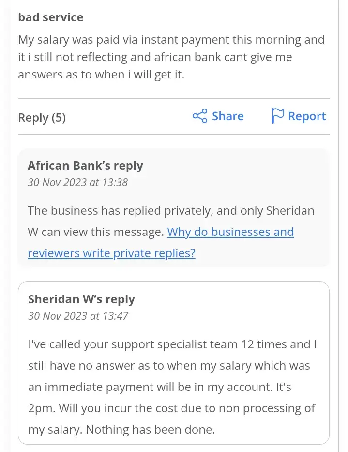
Task: Click "reviewers write private replies?" link line
Action: (111, 253)
